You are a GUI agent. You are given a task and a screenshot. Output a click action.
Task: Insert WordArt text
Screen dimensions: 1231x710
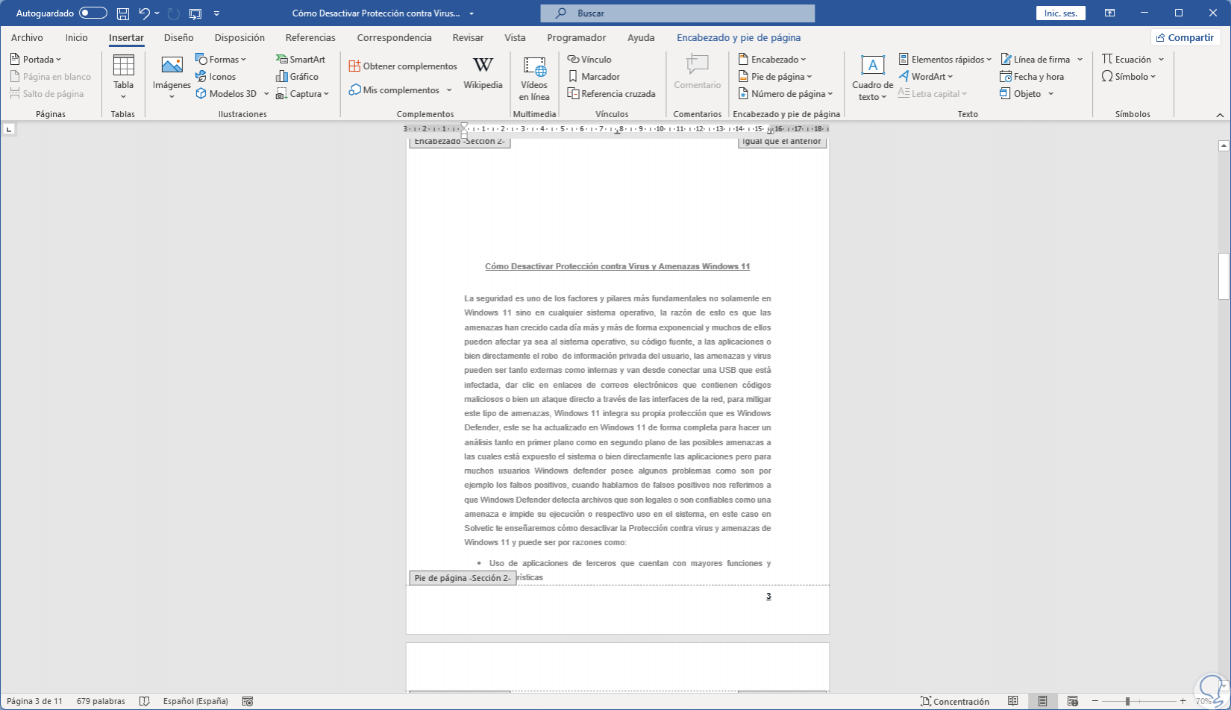926,76
